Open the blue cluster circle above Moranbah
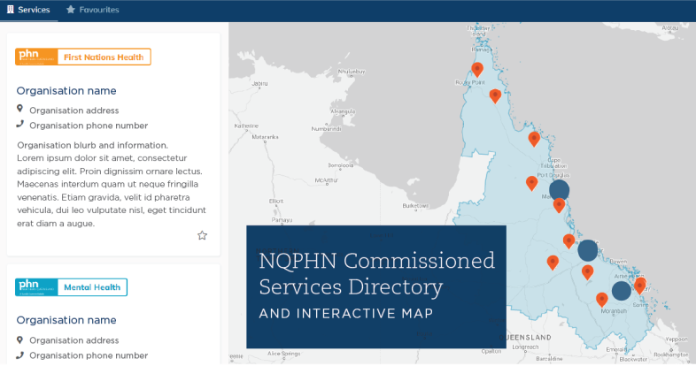Image resolution: width=696 pixels, height=366 pixels. (622, 291)
